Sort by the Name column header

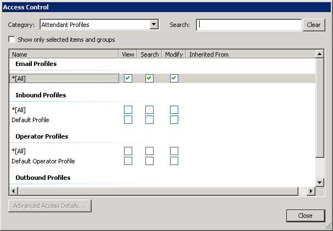(64, 54)
